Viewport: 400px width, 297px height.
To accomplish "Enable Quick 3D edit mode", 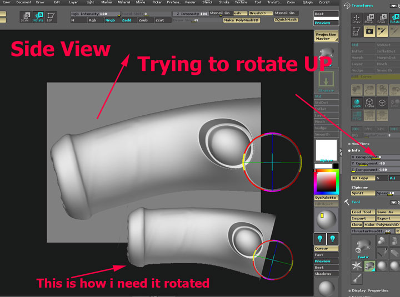I will click(357, 103).
